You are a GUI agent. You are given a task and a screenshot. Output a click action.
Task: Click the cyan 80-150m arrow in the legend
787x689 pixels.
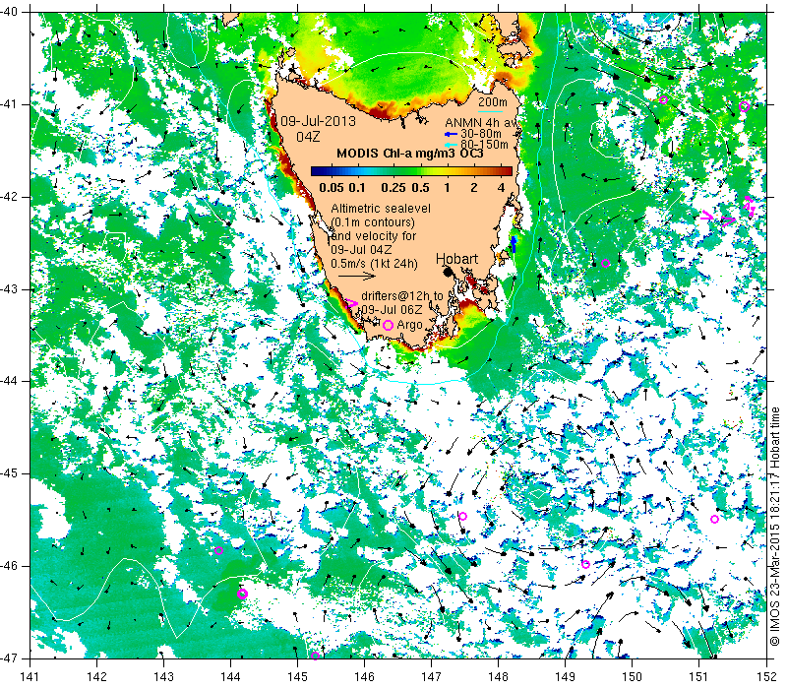451,145
